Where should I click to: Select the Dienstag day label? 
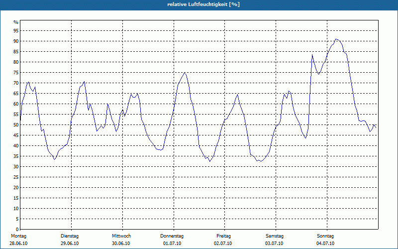[70, 236]
